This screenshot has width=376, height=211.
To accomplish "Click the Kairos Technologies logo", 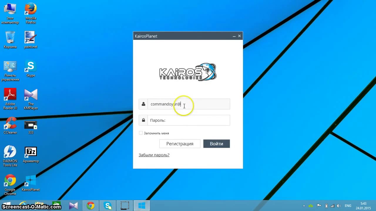I will [x=188, y=72].
